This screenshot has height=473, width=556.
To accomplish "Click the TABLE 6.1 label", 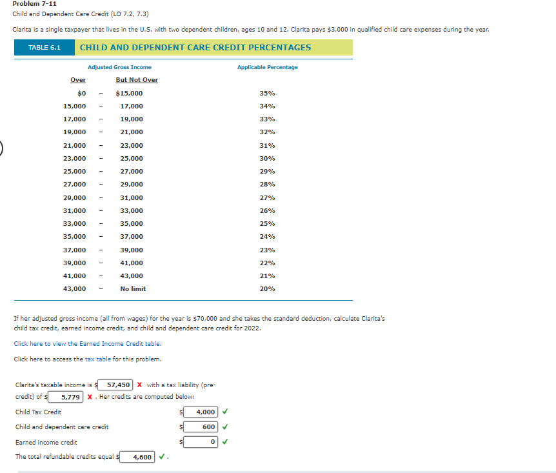I will [45, 48].
